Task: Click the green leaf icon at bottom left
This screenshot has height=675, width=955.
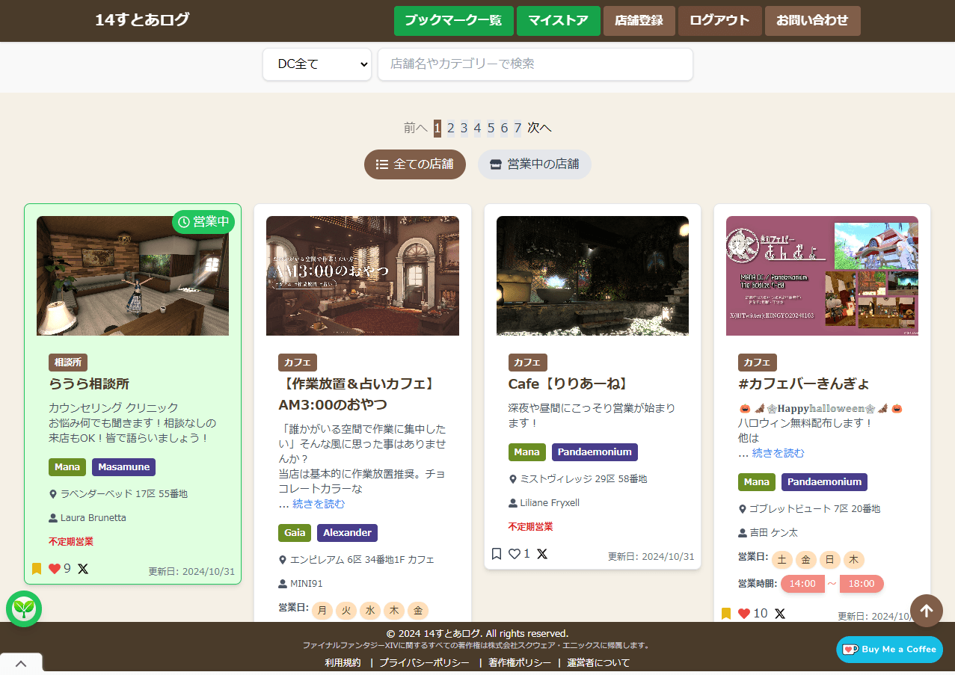Action: pos(24,609)
